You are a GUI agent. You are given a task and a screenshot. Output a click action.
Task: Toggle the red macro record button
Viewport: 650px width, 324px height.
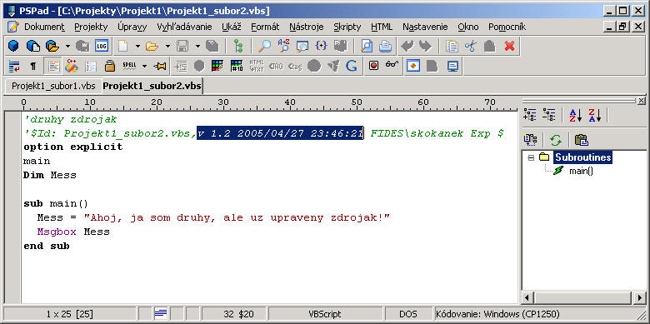(373, 66)
